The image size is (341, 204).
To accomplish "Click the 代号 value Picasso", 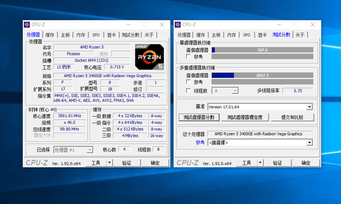I will point(74,54).
